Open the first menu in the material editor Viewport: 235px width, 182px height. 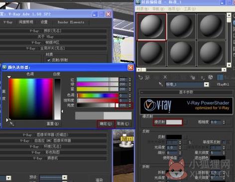point(142,8)
